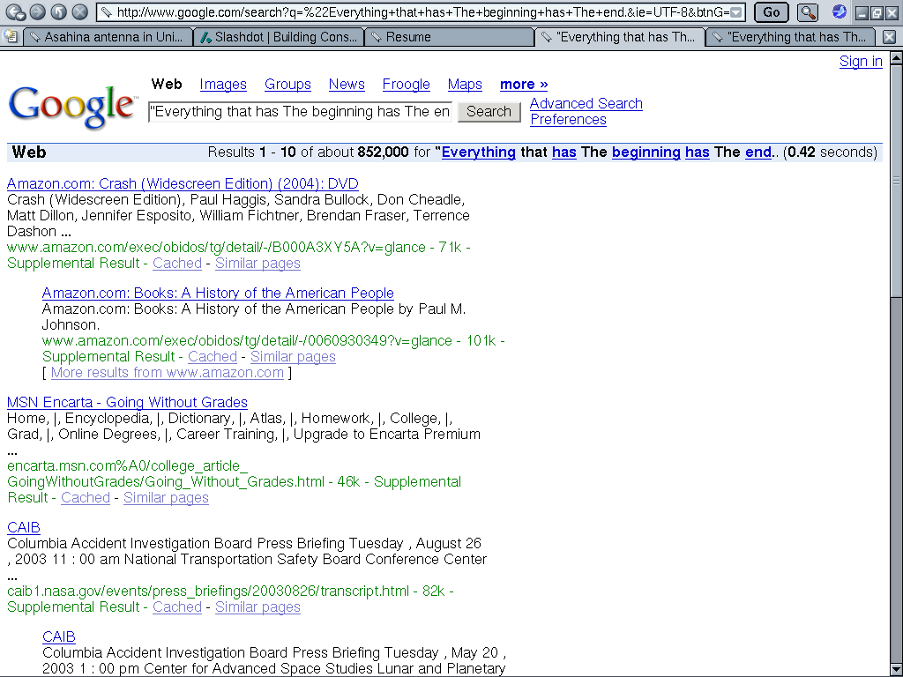903x677 pixels.
Task: Open the URL history dropdown arrow
Action: click(x=735, y=12)
